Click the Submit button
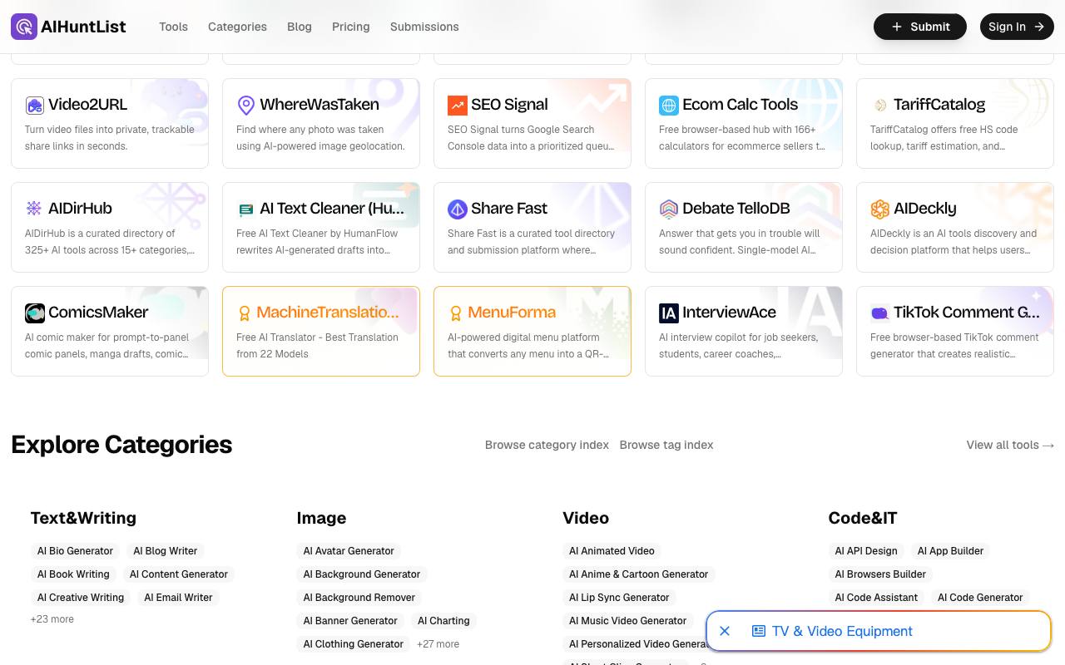1065x665 pixels. [920, 27]
